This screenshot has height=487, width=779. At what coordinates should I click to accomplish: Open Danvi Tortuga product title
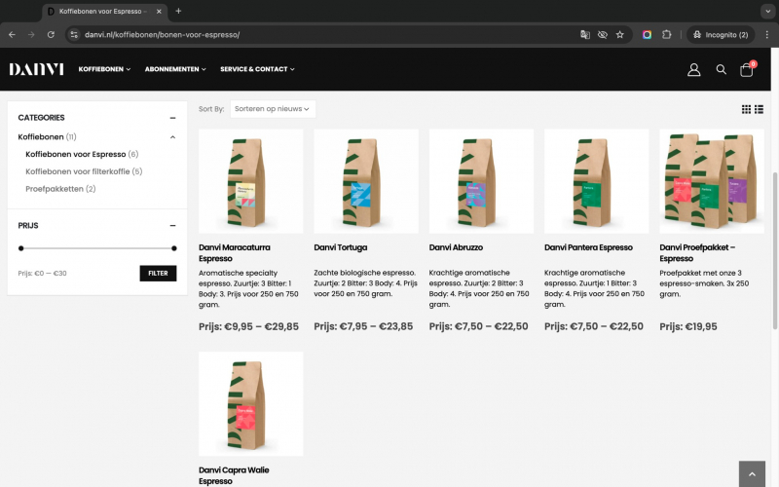[x=340, y=247]
